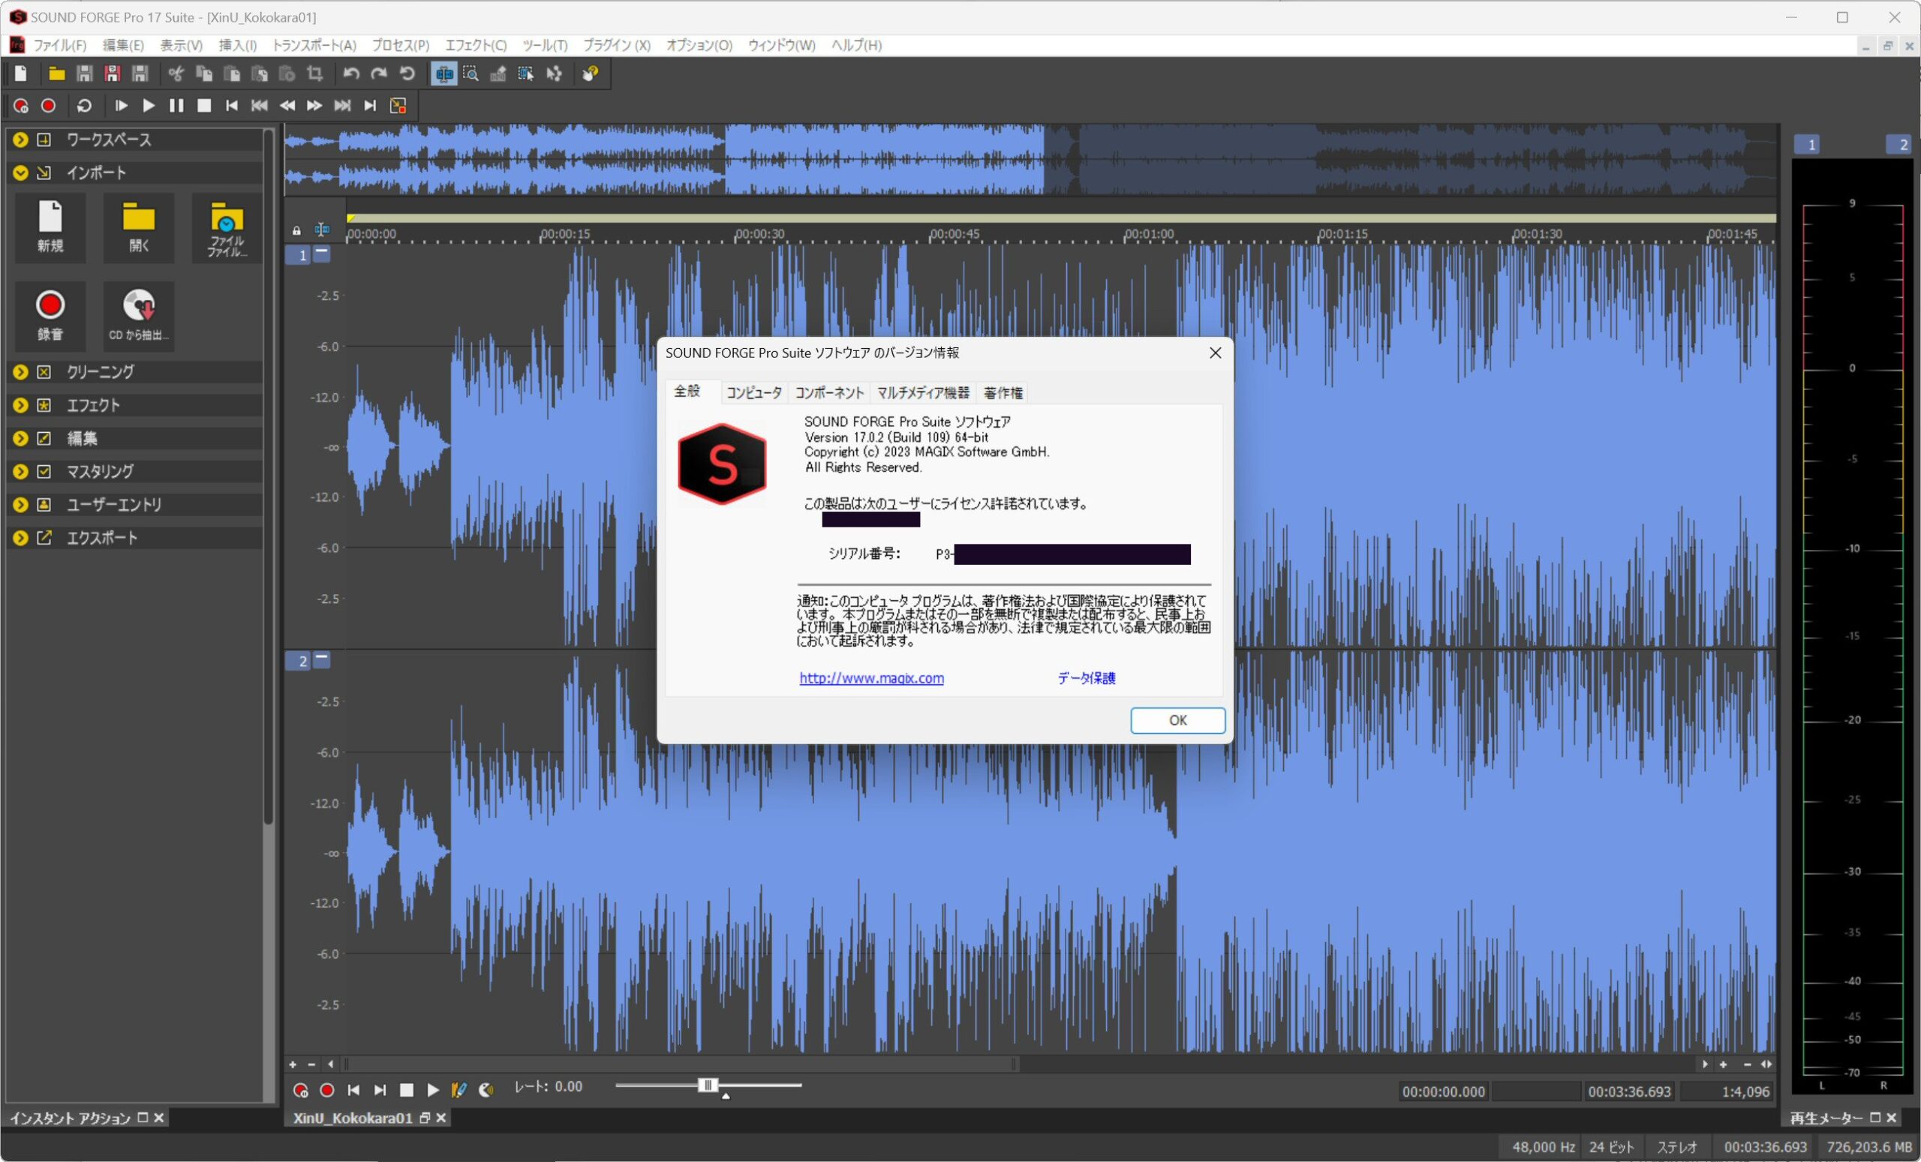Click Rewind in the main transport toolbar

point(287,106)
